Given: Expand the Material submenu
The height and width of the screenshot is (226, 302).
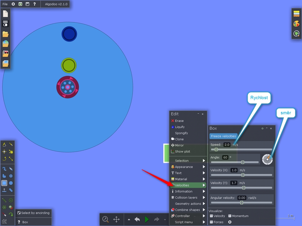Looking at the screenshot, I should click(188, 179).
